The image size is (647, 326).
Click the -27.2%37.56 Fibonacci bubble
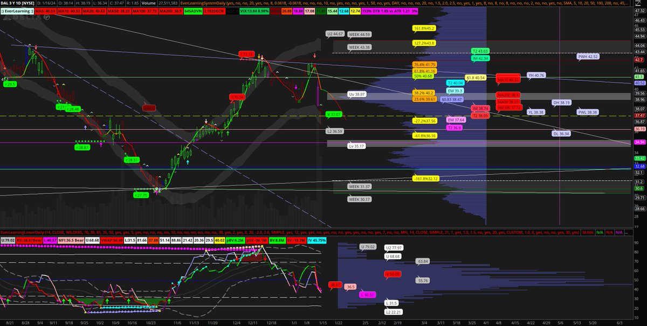pyautogui.click(x=425, y=121)
